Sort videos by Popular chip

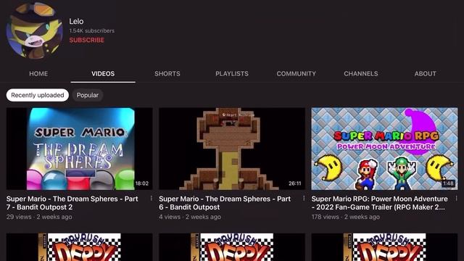coord(88,95)
